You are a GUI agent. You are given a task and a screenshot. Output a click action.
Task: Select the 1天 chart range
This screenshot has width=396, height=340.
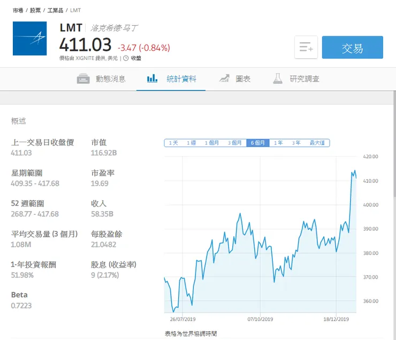(x=173, y=143)
